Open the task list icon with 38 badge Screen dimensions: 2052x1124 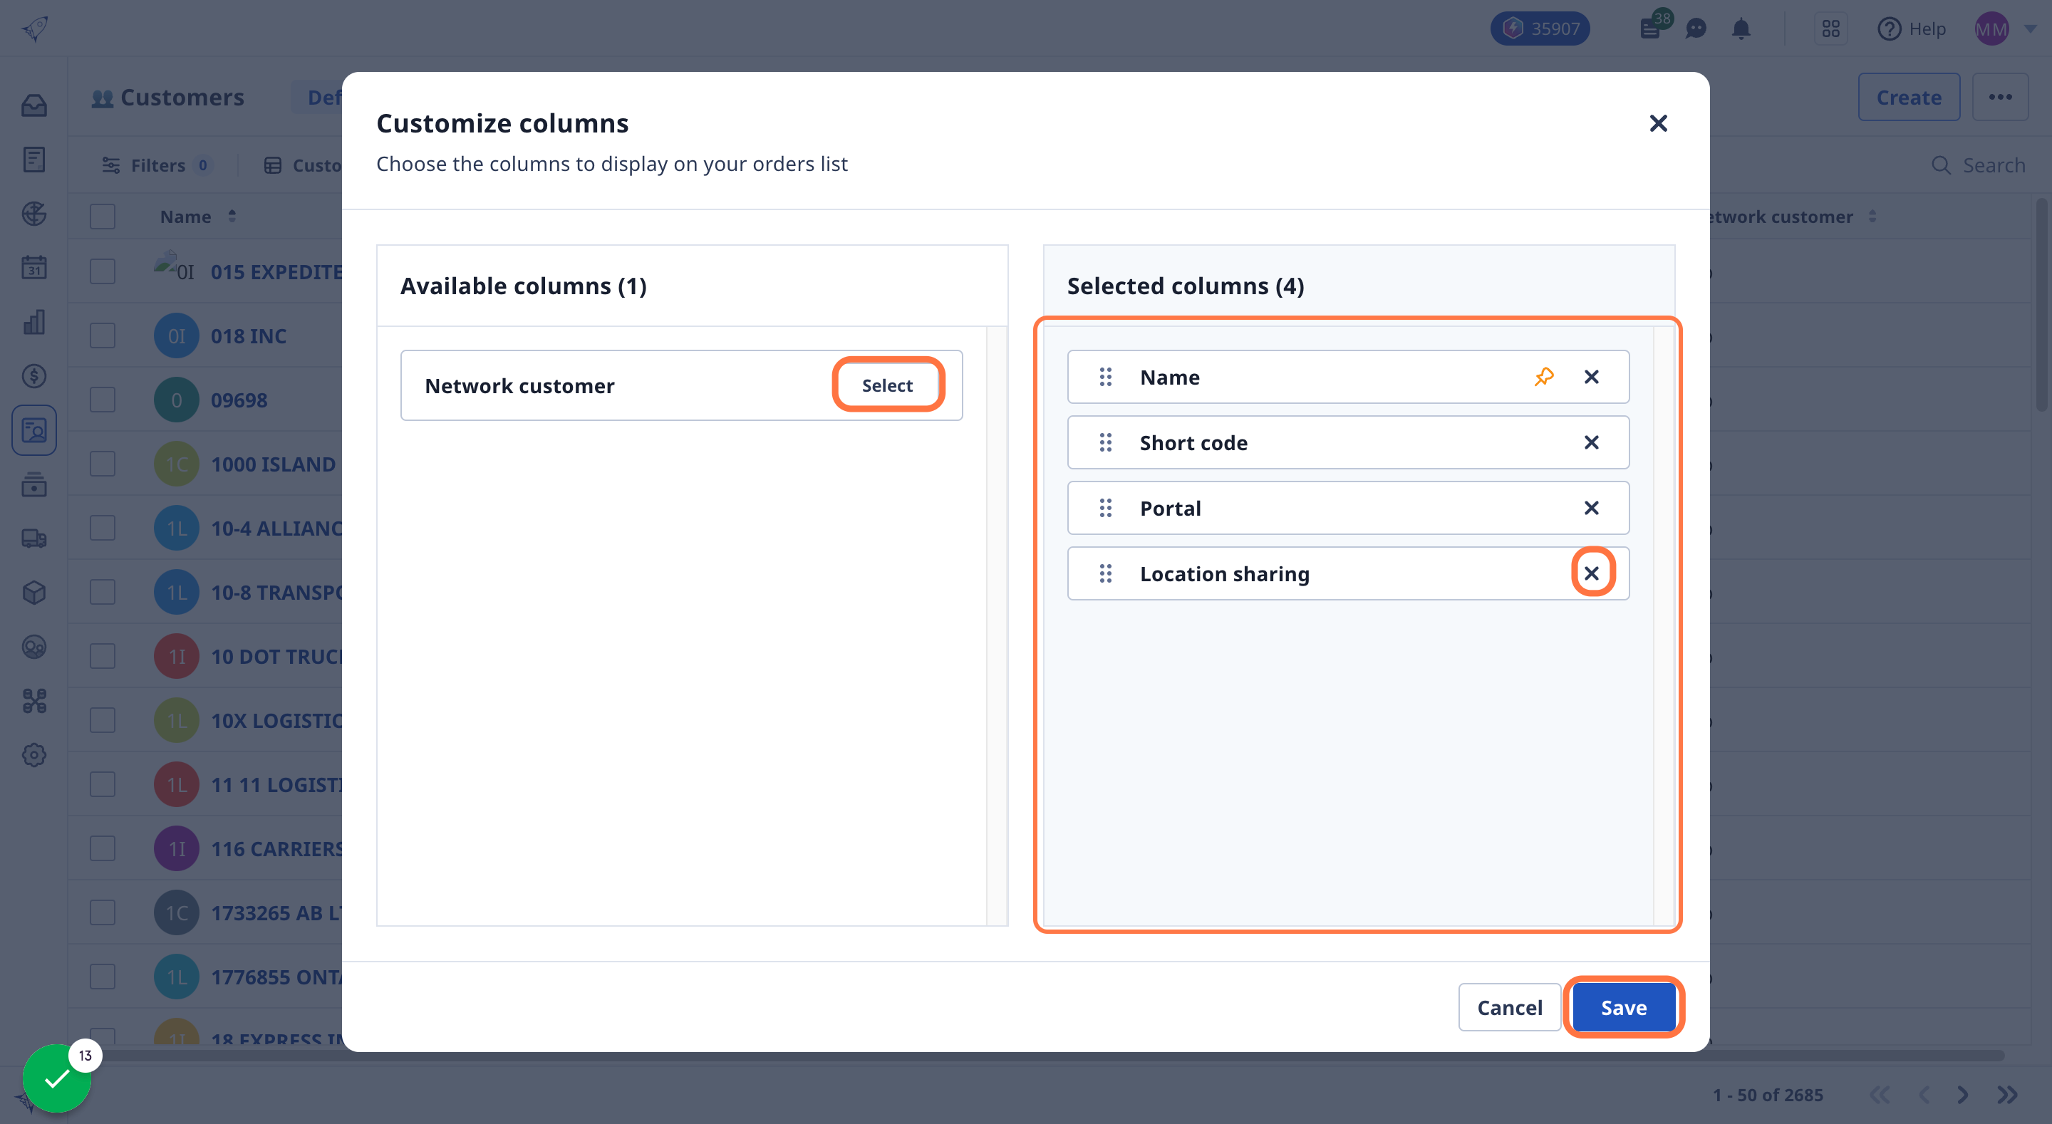click(x=1652, y=27)
